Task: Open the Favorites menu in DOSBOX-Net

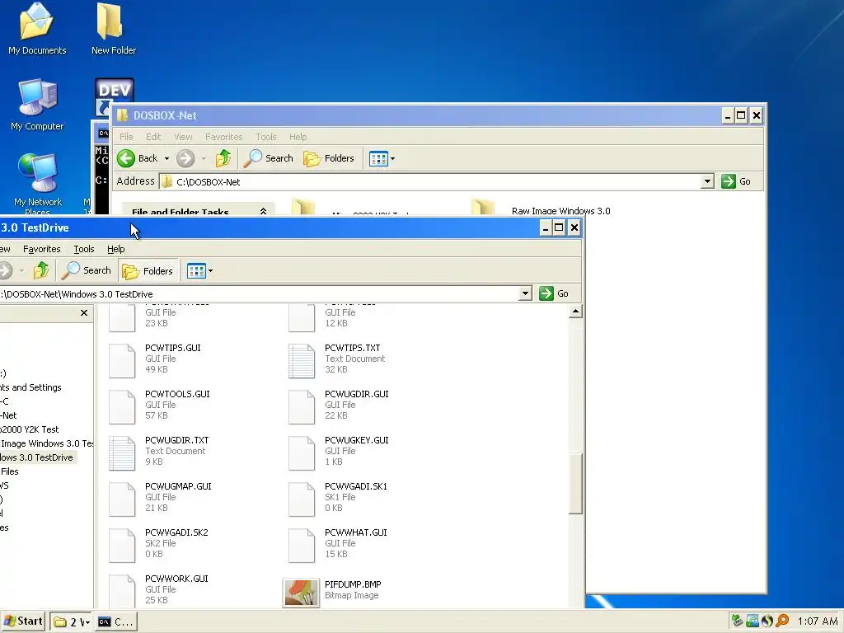Action: 224,137
